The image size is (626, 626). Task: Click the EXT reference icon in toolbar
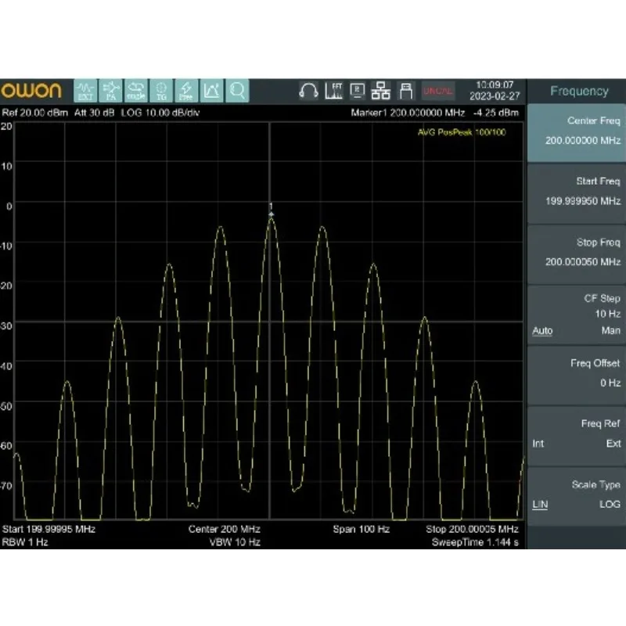[86, 91]
